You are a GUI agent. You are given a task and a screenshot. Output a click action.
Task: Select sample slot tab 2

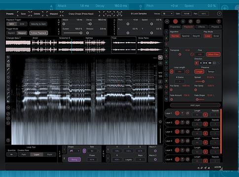[x=166, y=38]
